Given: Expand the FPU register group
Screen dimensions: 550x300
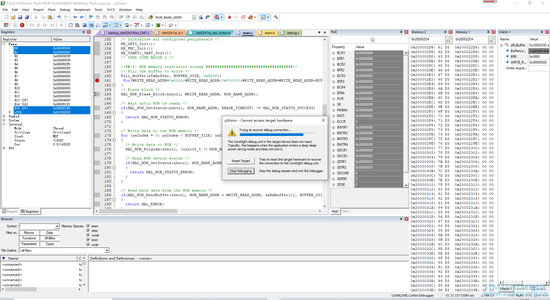Looking at the screenshot, I should pos(4,148).
